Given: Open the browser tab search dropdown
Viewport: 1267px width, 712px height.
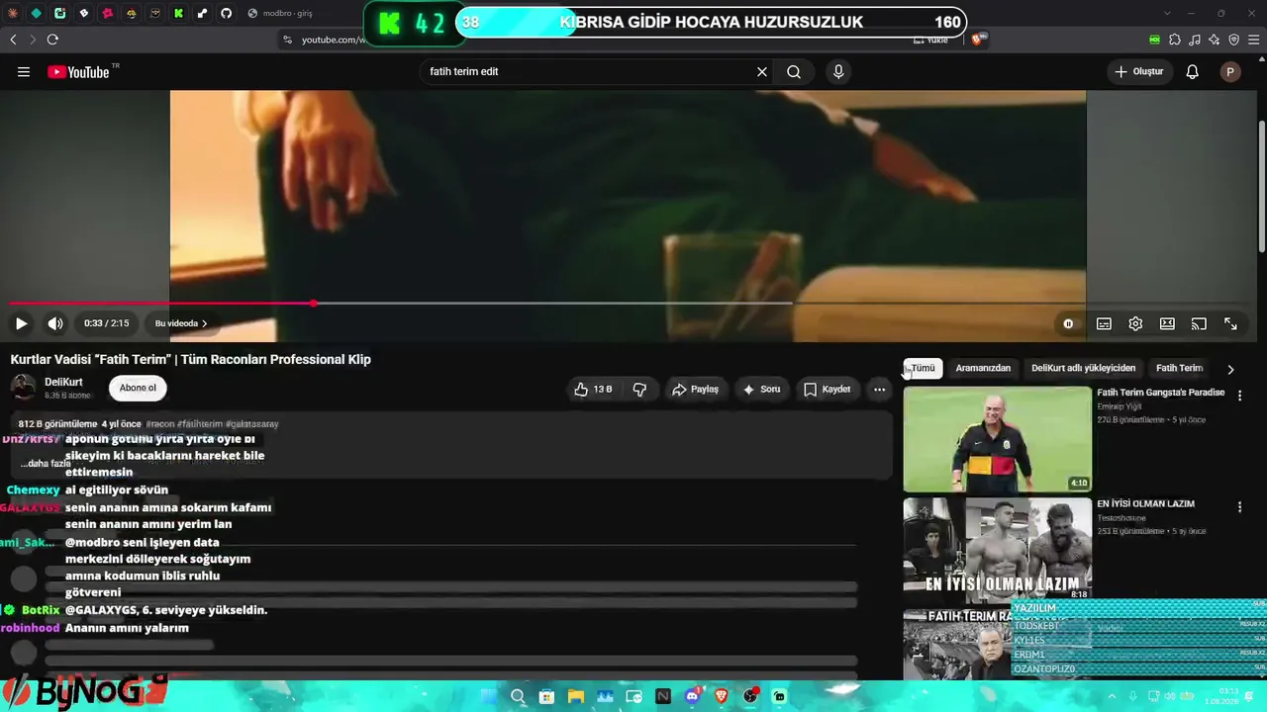Looking at the screenshot, I should tap(1168, 13).
